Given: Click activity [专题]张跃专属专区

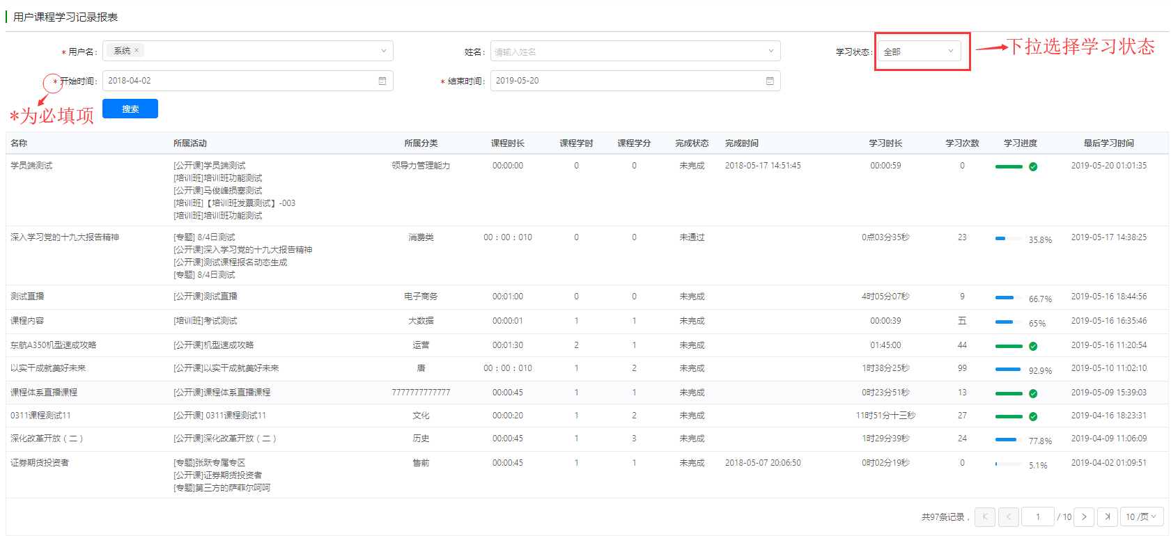Looking at the screenshot, I should coord(209,463).
